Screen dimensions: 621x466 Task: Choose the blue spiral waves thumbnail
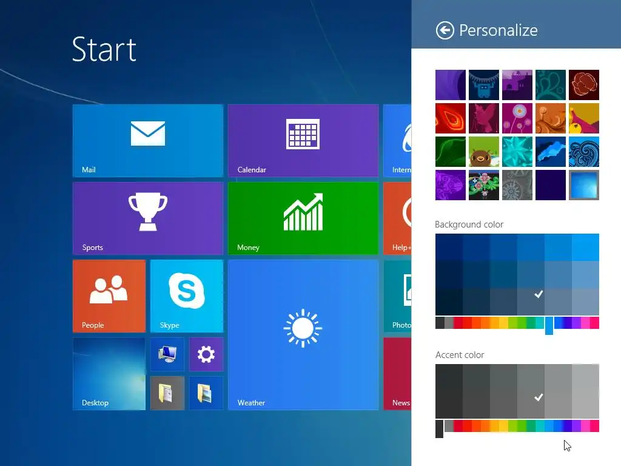[584, 152]
